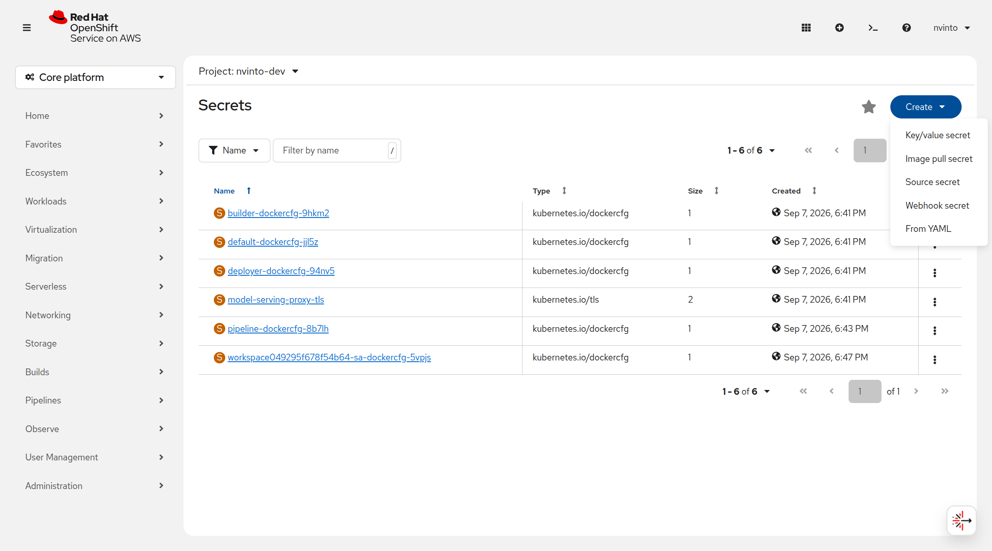992x551 pixels.
Task: Choose Source secret from Create menu
Action: 938,182
